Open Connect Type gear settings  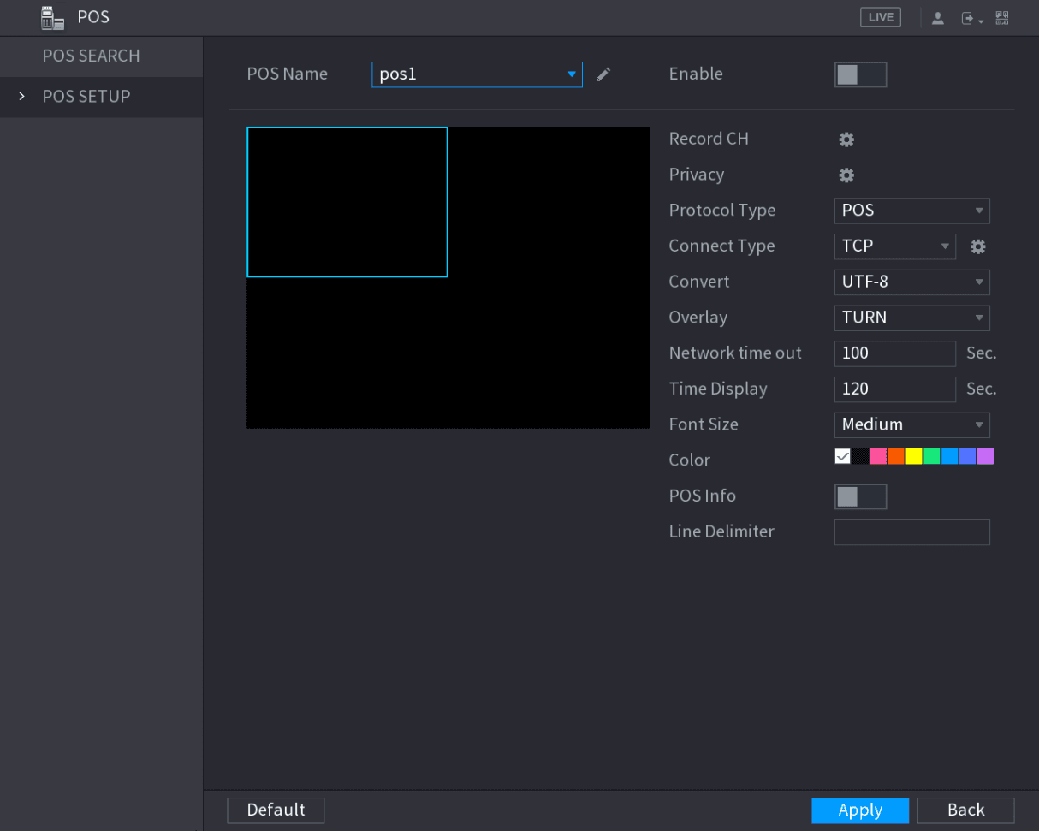coord(977,246)
